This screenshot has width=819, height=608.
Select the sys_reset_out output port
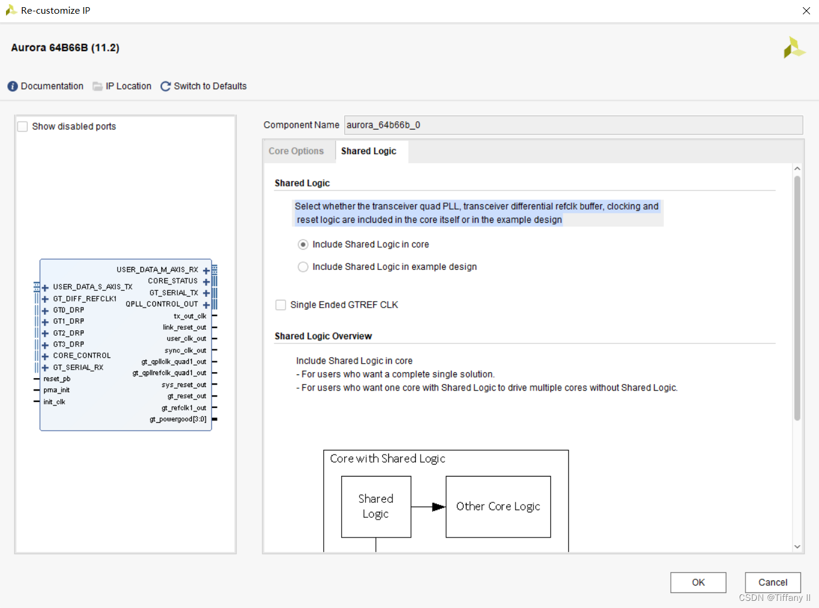[x=184, y=385]
